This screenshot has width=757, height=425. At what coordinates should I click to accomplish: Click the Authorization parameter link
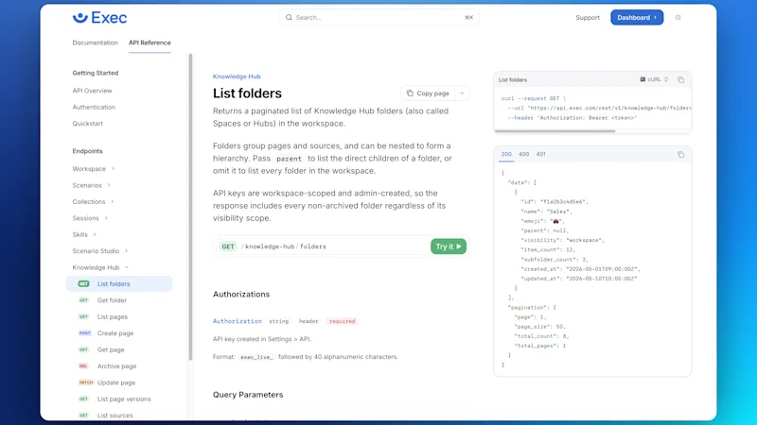[x=238, y=321]
